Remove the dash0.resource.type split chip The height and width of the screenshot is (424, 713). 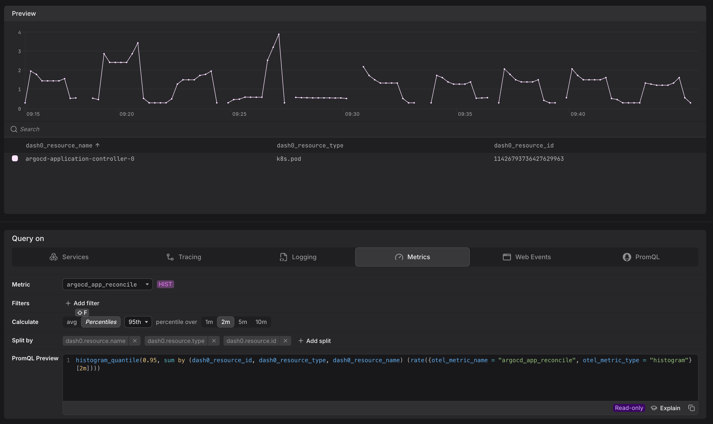click(213, 341)
